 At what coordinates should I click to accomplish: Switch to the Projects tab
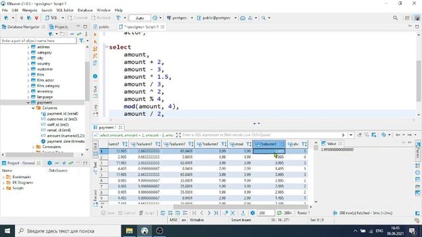[59, 27]
